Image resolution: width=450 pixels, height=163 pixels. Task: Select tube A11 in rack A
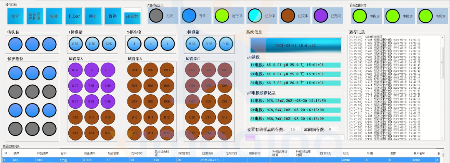click(92, 118)
